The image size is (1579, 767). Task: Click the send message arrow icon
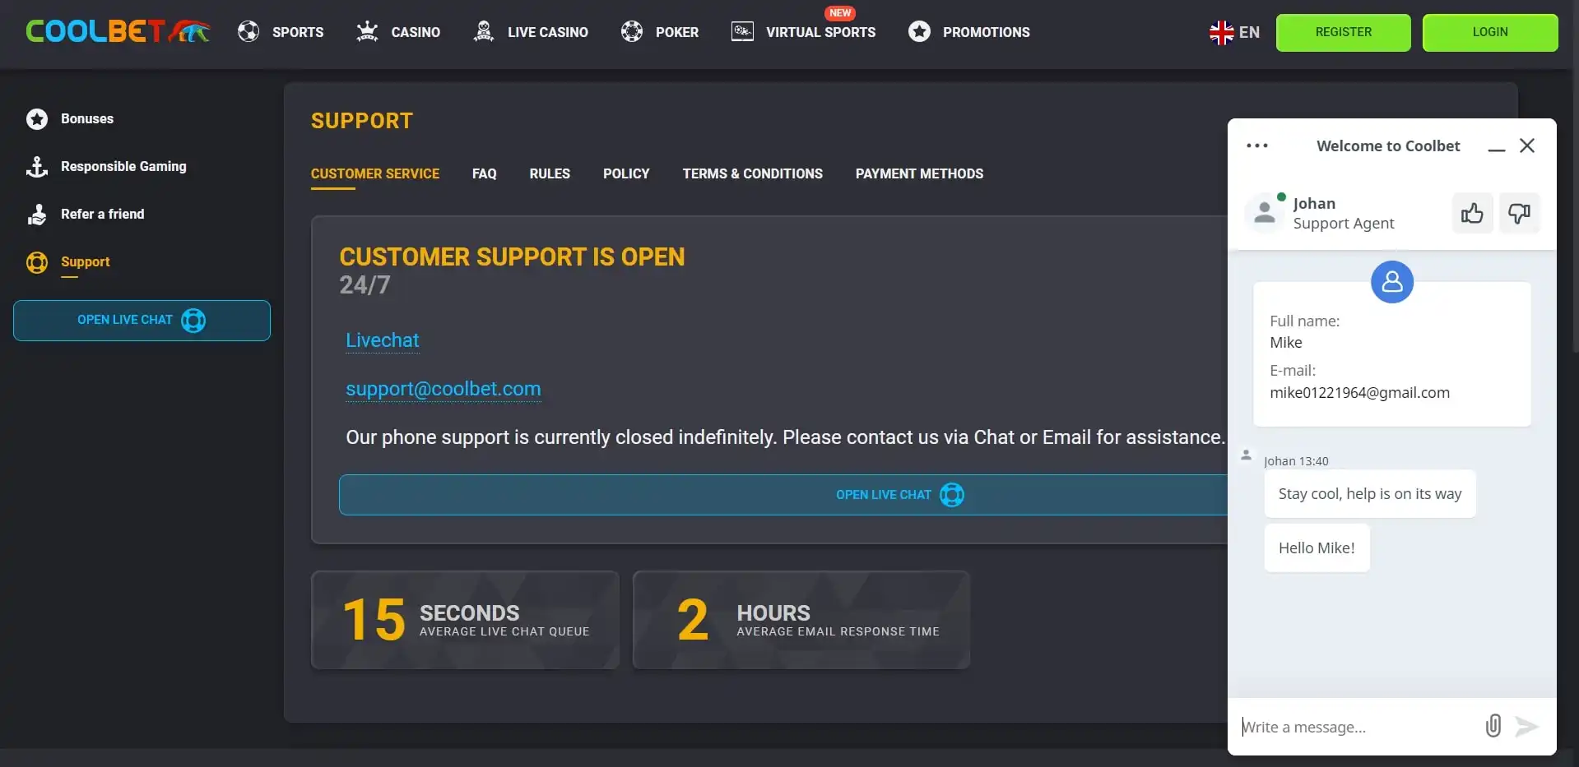click(x=1526, y=726)
